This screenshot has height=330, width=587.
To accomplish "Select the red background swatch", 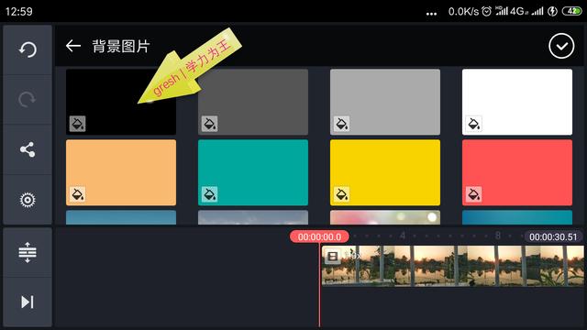I will coord(517,172).
